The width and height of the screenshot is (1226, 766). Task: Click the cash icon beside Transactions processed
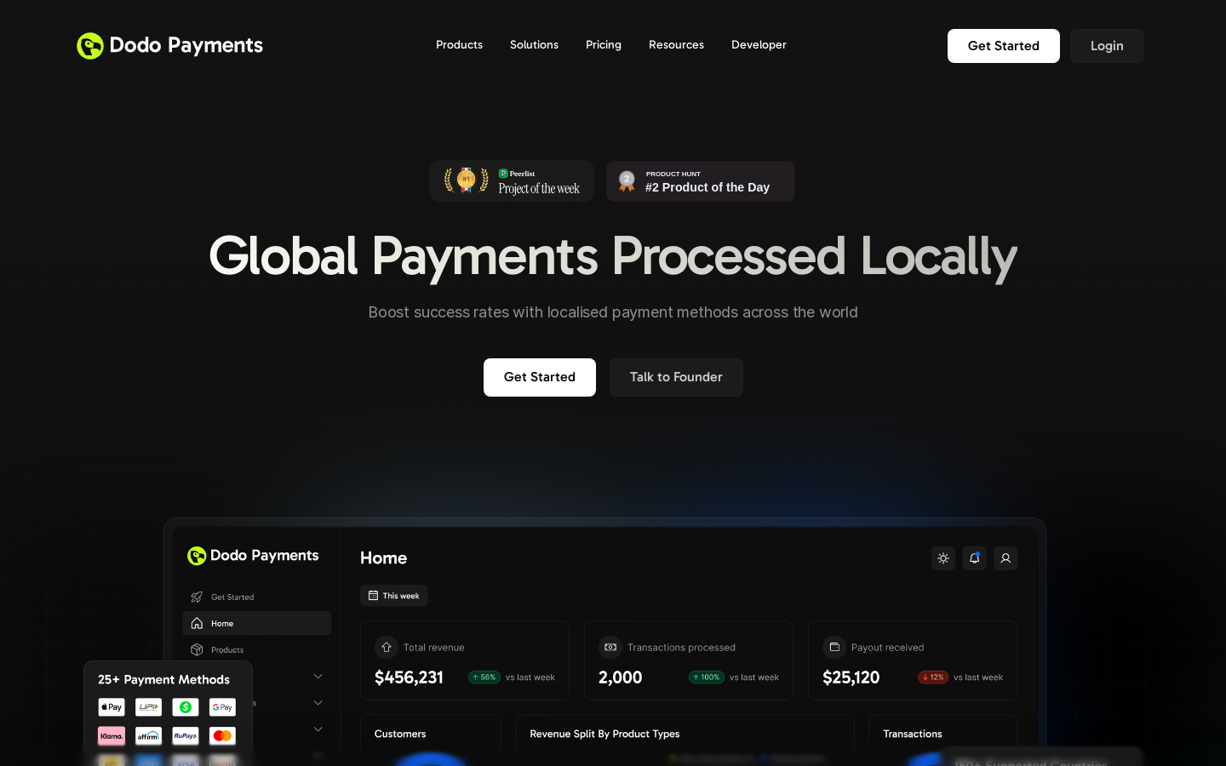tap(610, 647)
